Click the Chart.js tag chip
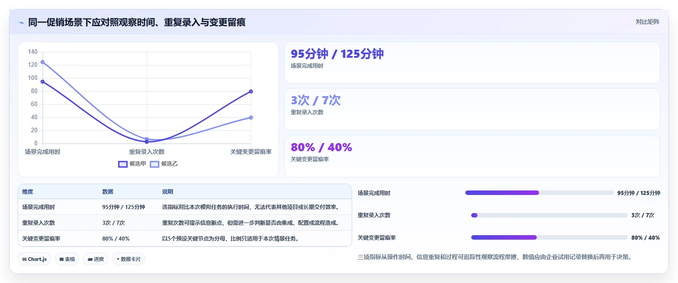The width and height of the screenshot is (678, 283). (34, 259)
